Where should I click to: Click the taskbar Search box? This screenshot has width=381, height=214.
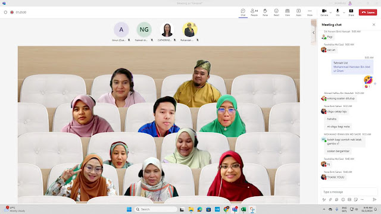[x=156, y=209]
